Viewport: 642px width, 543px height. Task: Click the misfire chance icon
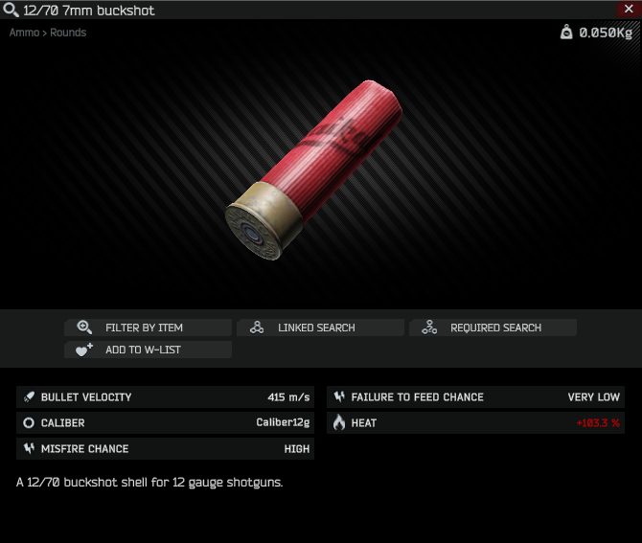pos(29,448)
